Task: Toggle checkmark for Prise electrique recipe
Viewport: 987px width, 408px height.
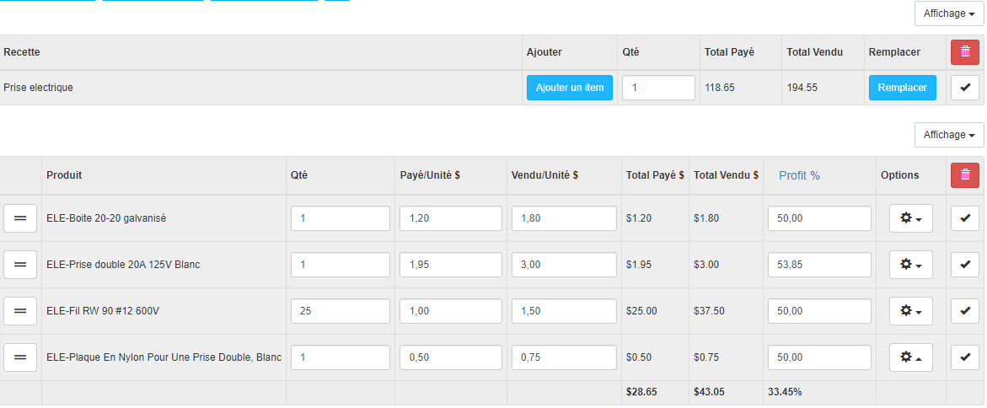Action: (x=964, y=88)
